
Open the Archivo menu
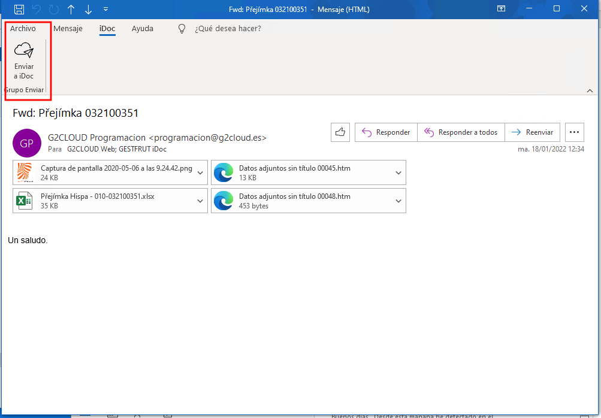pos(23,29)
